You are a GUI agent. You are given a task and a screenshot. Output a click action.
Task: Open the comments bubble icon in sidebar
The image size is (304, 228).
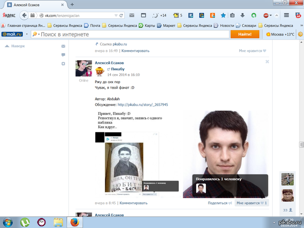click(63, 55)
